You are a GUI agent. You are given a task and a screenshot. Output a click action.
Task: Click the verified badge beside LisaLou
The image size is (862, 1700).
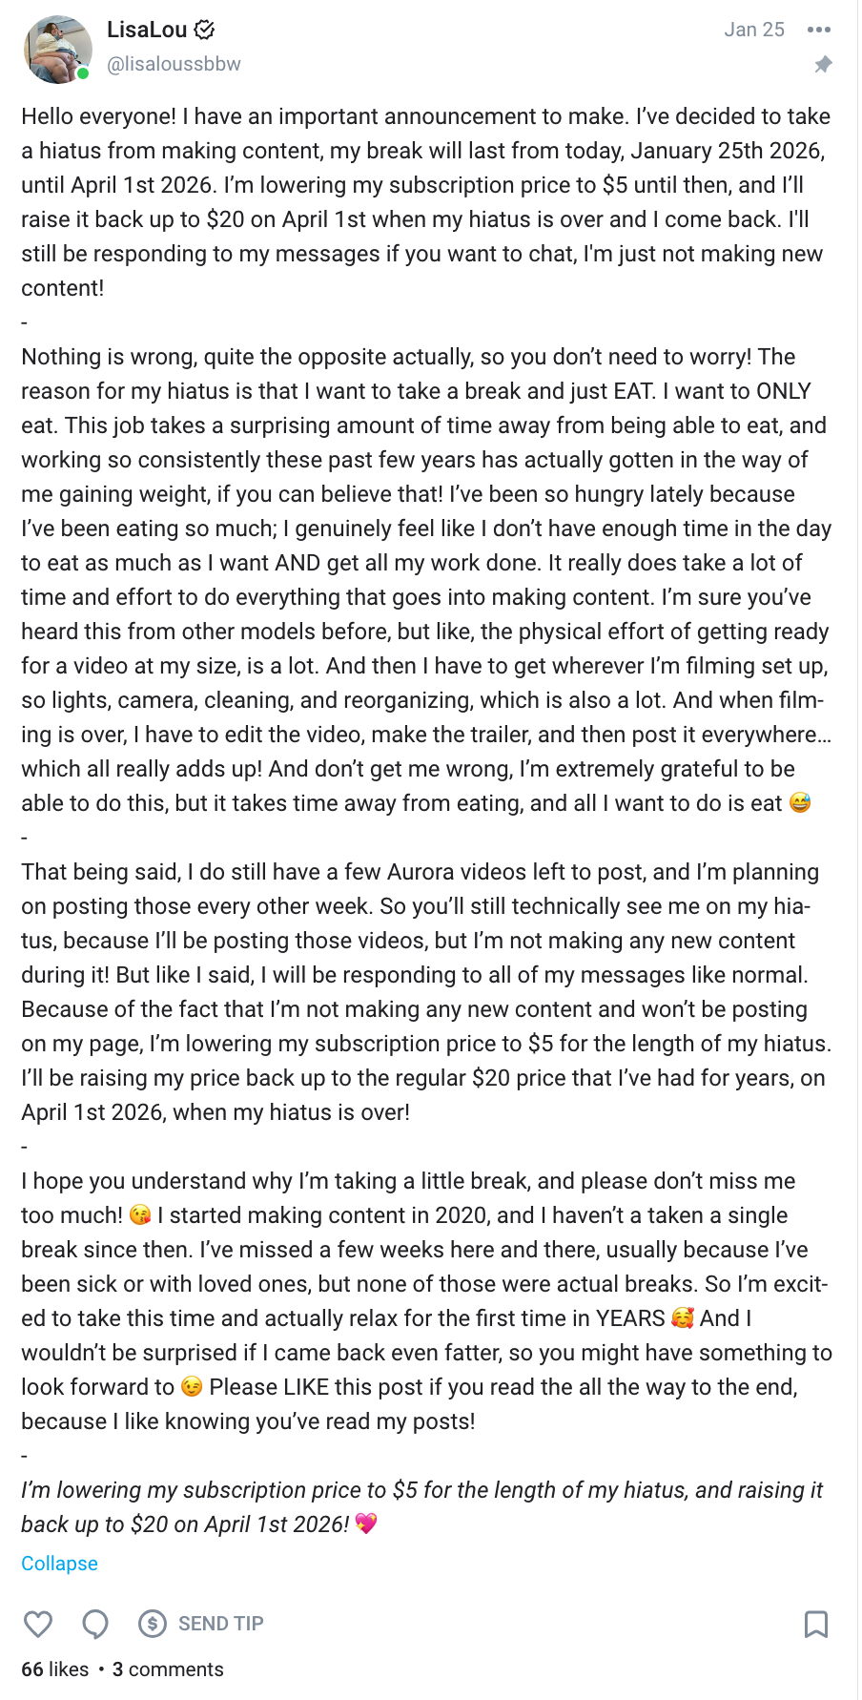pyautogui.click(x=204, y=30)
